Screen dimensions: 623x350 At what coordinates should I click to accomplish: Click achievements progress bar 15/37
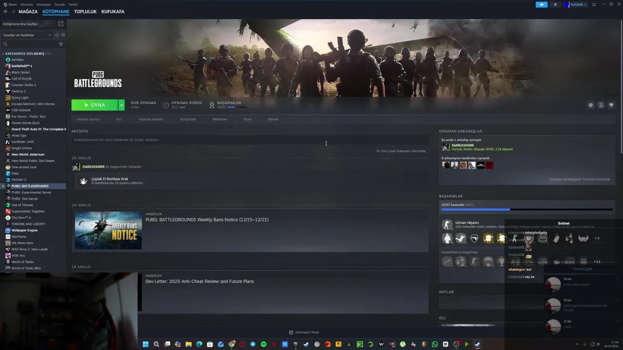click(x=527, y=209)
